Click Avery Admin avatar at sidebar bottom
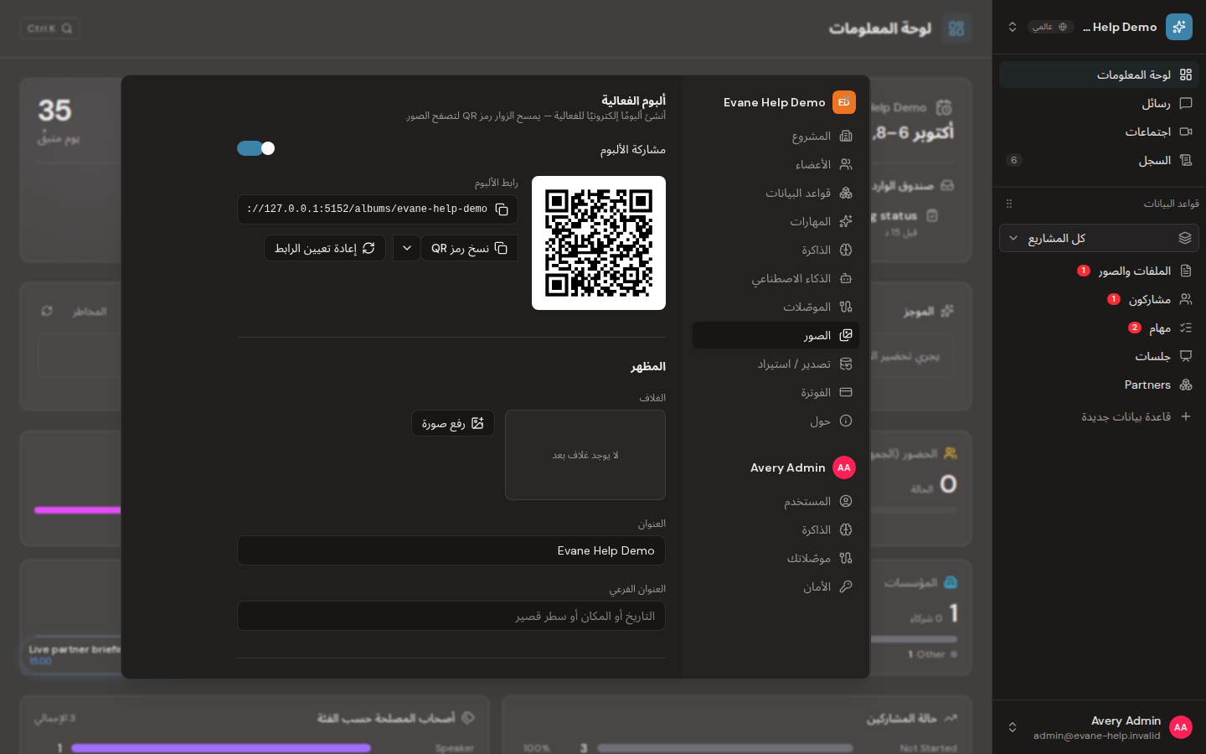This screenshot has height=754, width=1206. (x=1181, y=727)
